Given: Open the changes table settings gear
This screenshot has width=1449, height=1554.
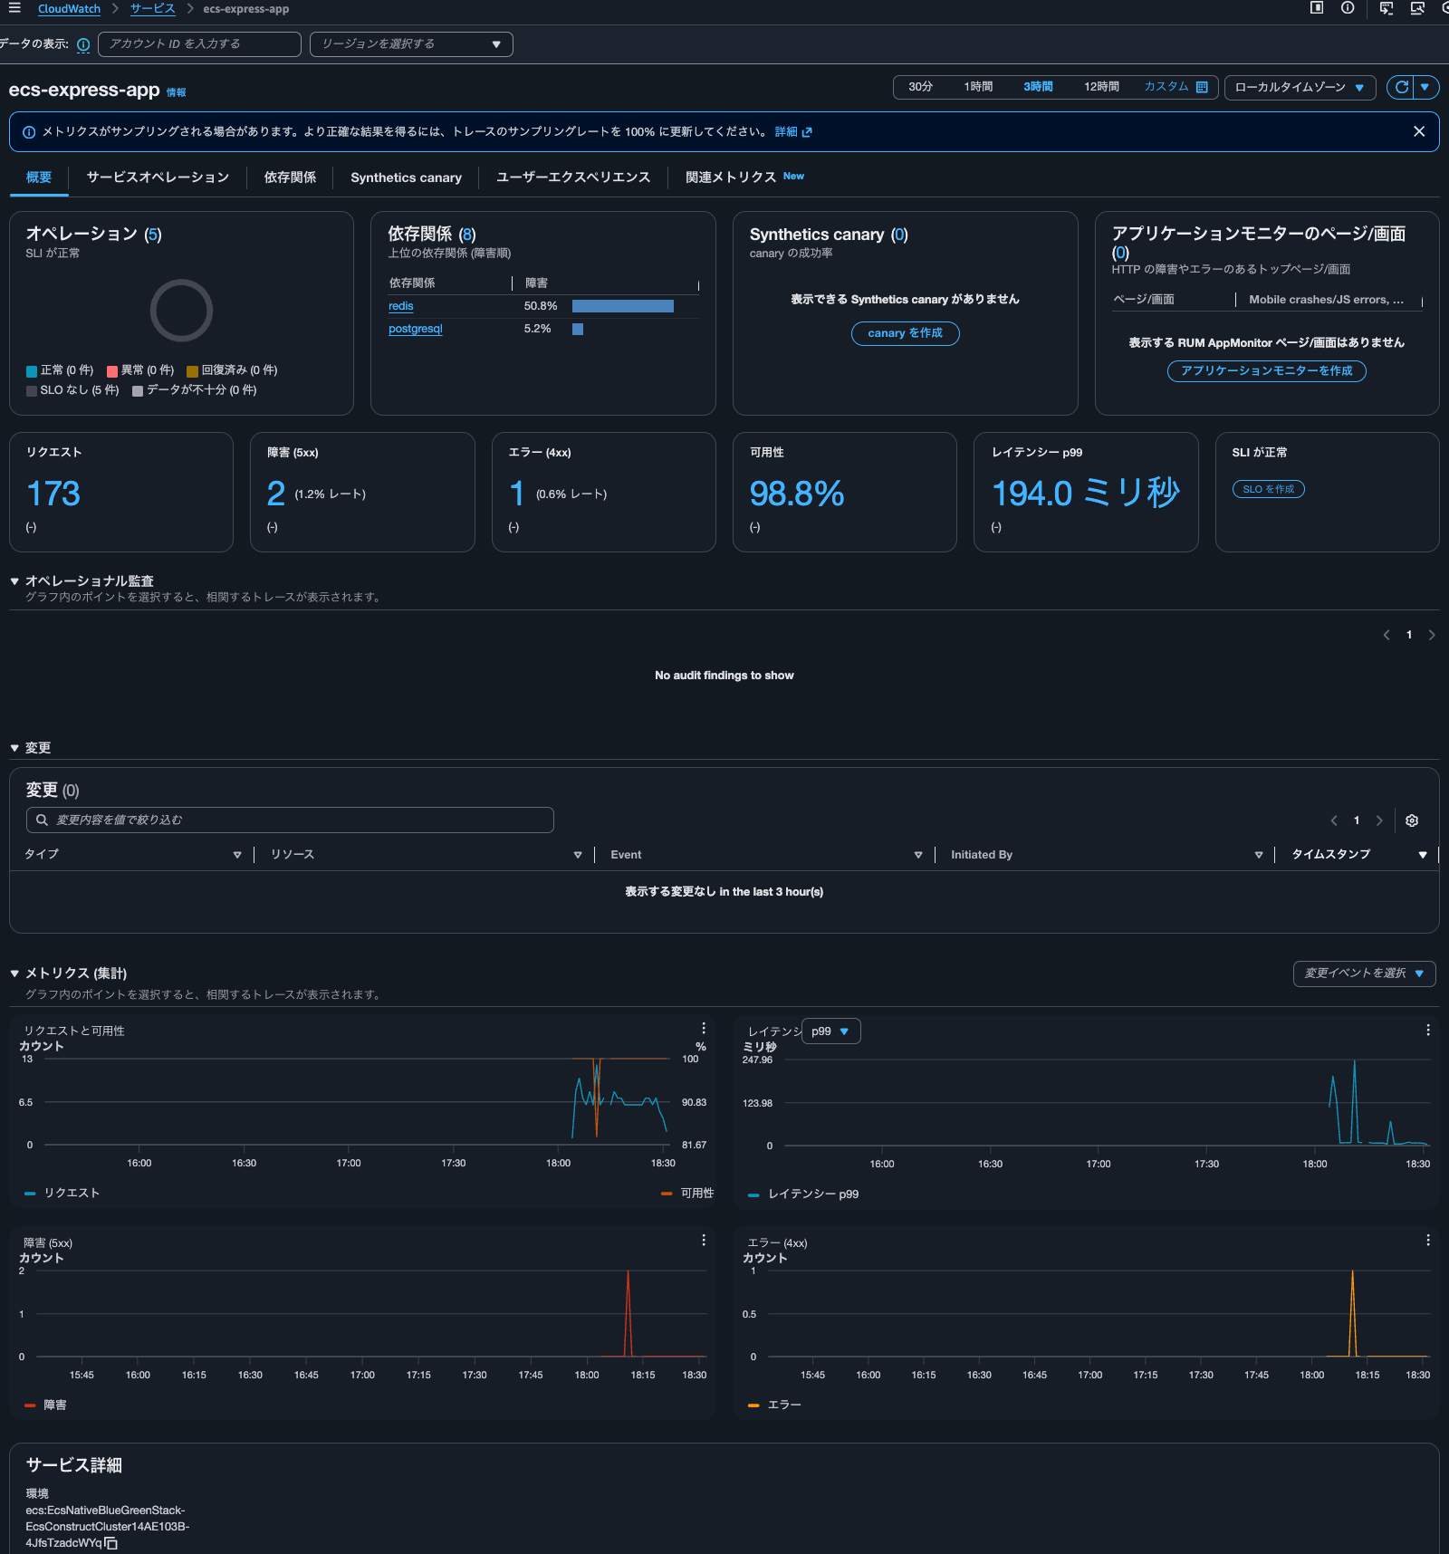Looking at the screenshot, I should click(x=1411, y=820).
